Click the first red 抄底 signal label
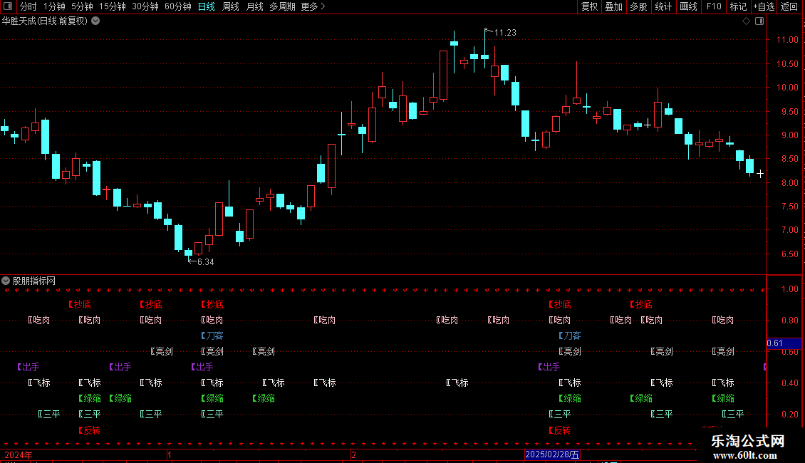805x463 pixels. tap(80, 304)
